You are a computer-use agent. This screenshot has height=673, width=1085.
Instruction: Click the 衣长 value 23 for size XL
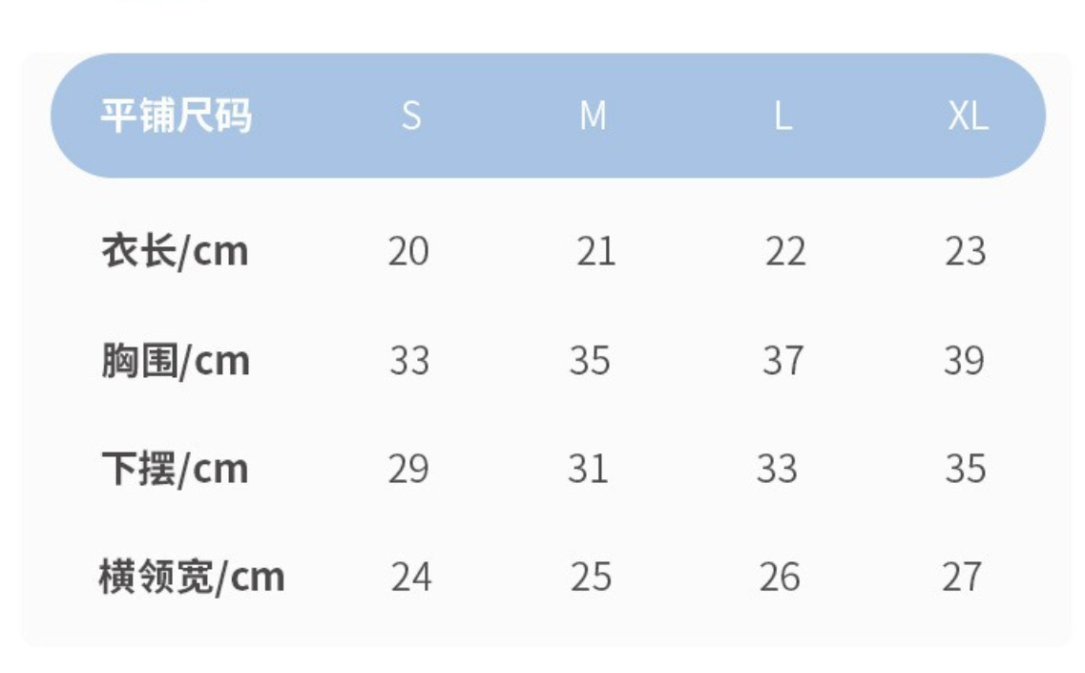point(965,252)
